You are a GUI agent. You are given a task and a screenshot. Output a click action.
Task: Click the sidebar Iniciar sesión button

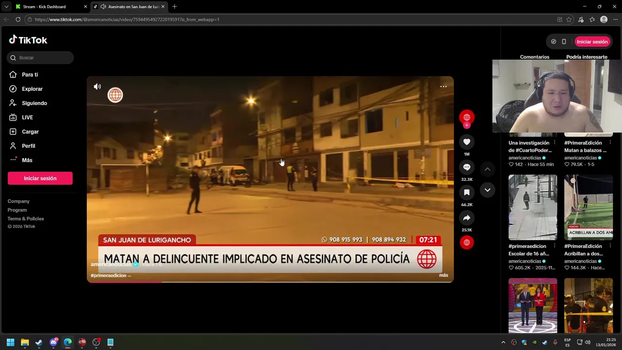40,178
